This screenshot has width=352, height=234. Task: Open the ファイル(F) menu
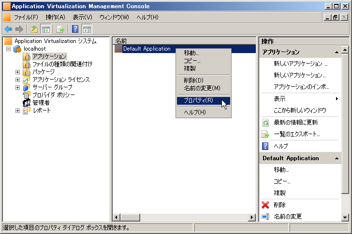[x=26, y=17]
